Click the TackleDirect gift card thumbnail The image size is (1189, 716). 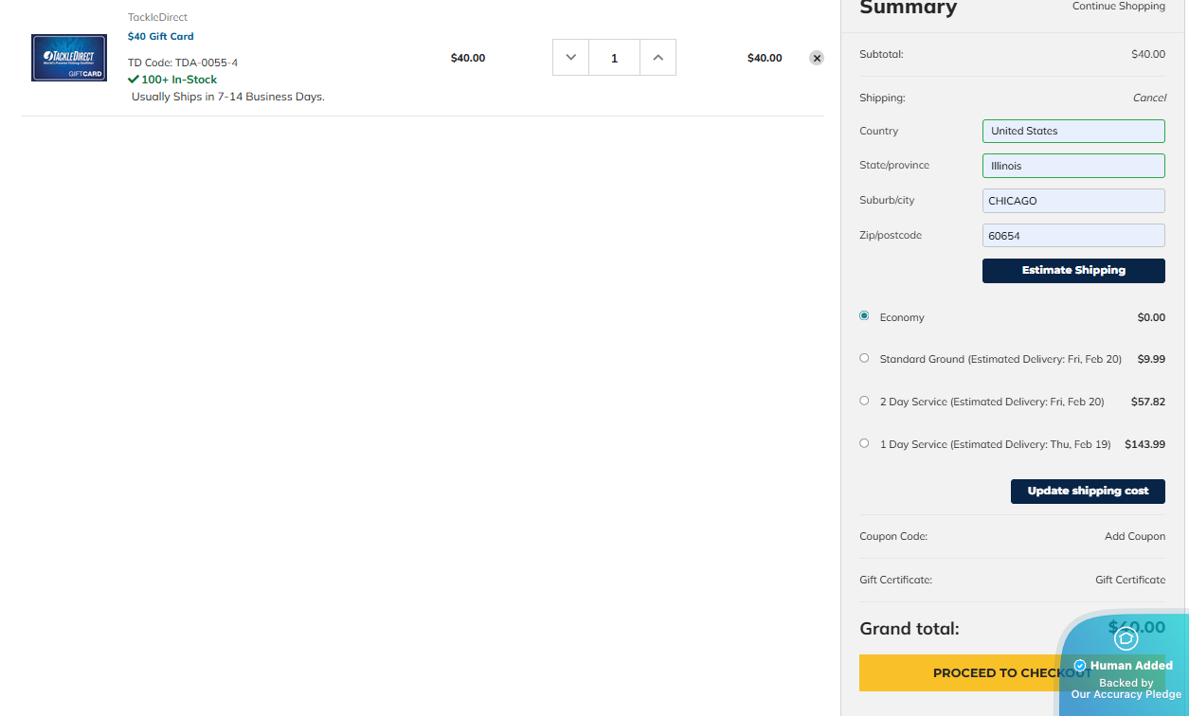tap(69, 58)
